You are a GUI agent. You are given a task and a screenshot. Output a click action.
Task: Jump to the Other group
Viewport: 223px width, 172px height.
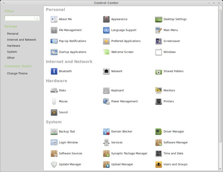click(x=11, y=58)
